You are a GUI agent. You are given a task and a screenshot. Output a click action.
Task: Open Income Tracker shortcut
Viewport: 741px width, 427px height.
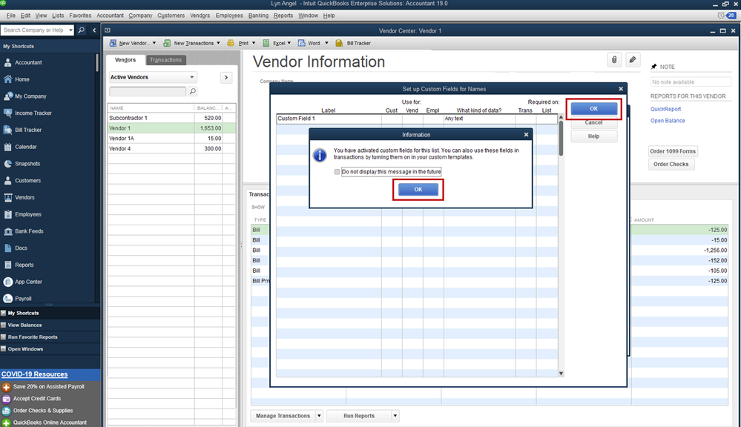(33, 113)
